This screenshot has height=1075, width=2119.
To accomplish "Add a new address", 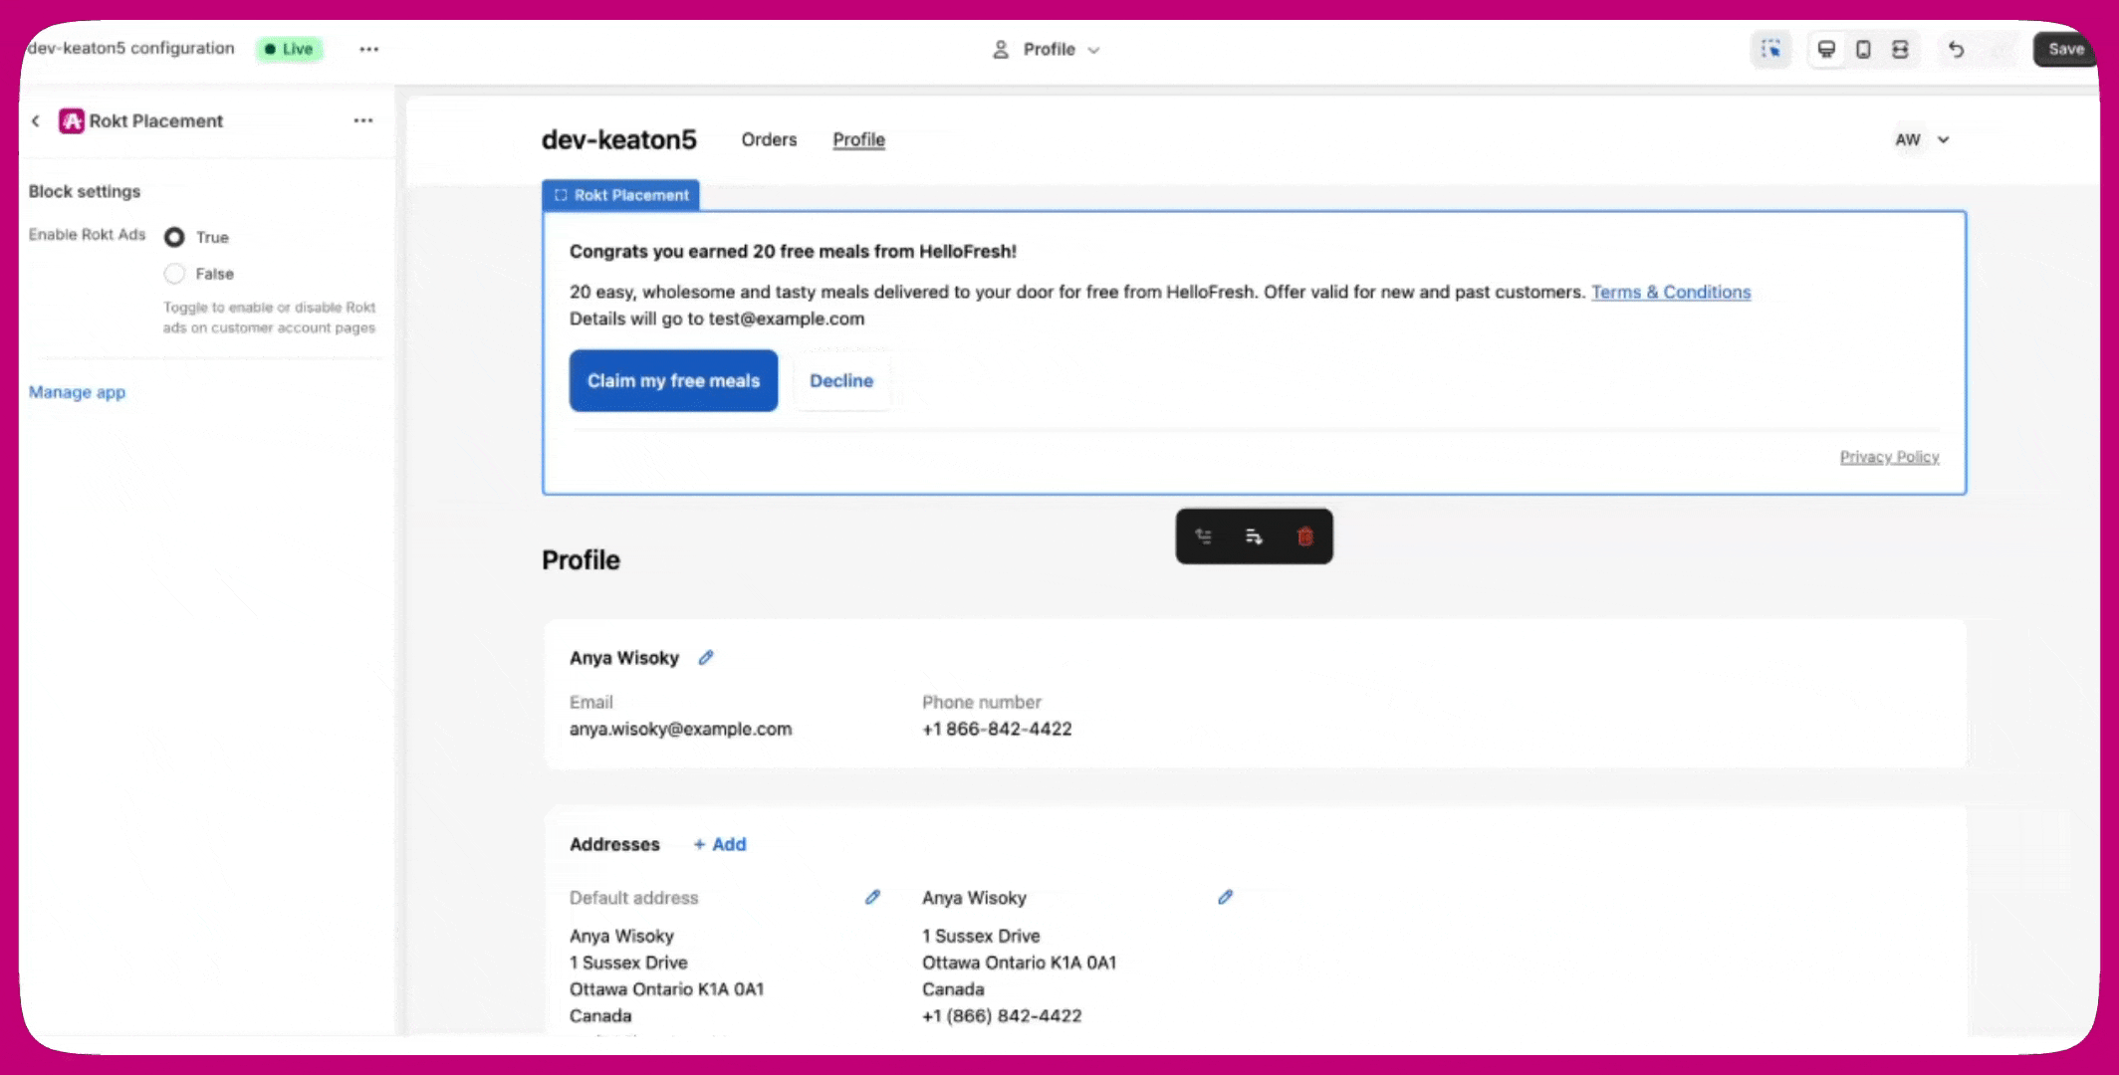I will [720, 844].
